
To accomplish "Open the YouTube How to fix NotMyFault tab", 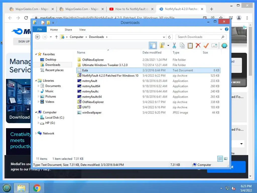I will click(131, 9).
